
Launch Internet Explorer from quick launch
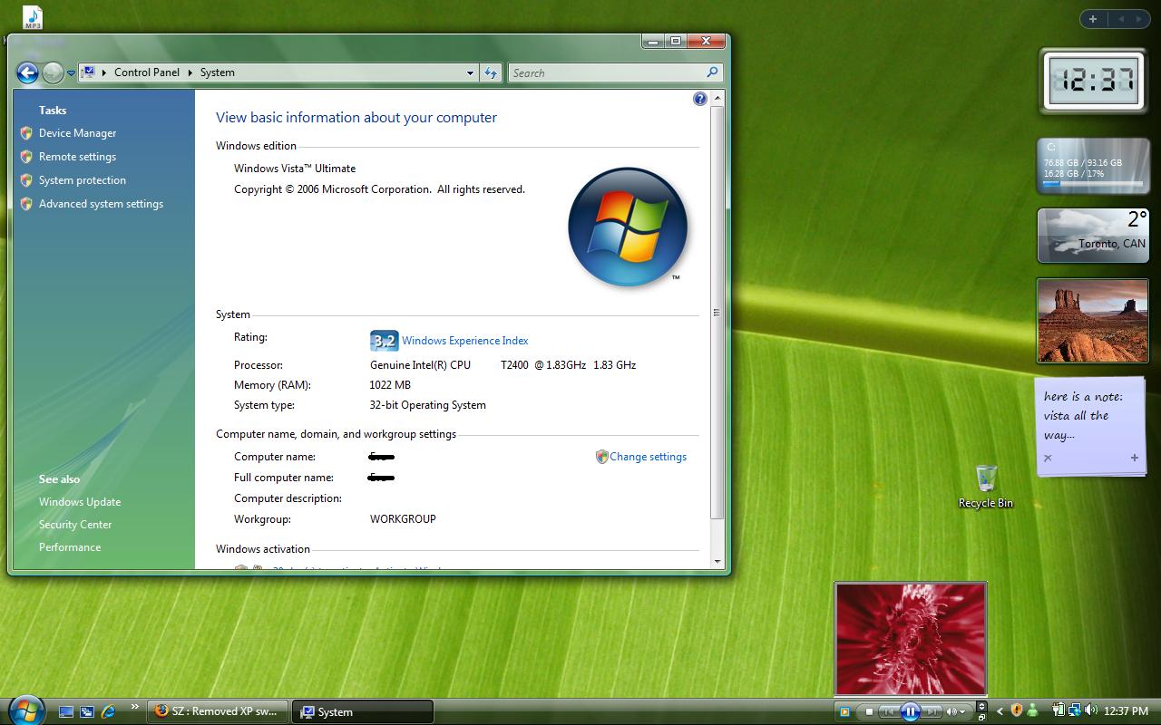point(109,712)
